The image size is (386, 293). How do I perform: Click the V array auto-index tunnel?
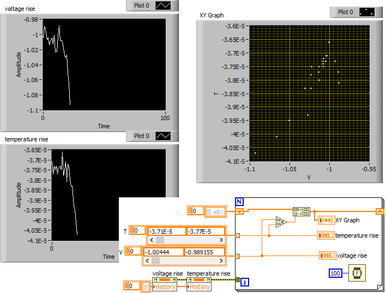point(237,256)
